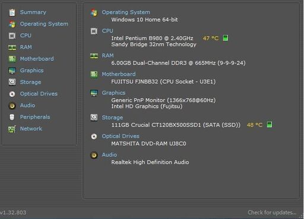Click the Operating System heading link in summary
Image resolution: width=304 pixels, height=219 pixels.
click(x=126, y=12)
